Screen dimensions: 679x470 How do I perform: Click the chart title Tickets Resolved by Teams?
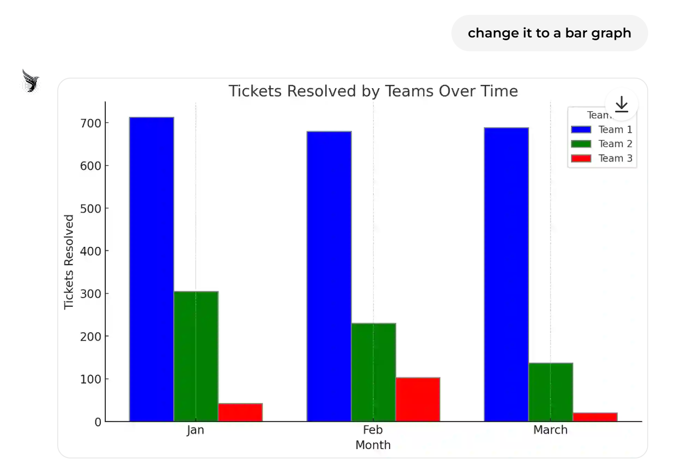click(x=373, y=91)
